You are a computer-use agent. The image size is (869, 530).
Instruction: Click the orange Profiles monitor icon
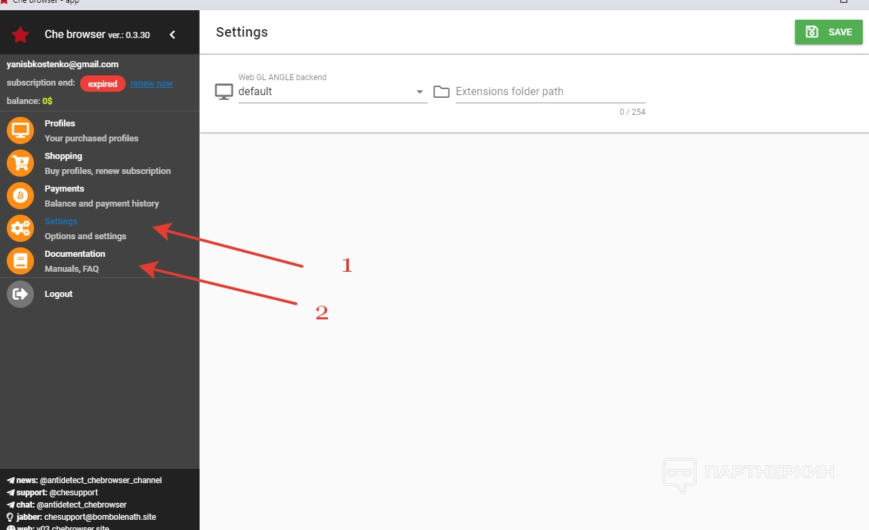20,130
